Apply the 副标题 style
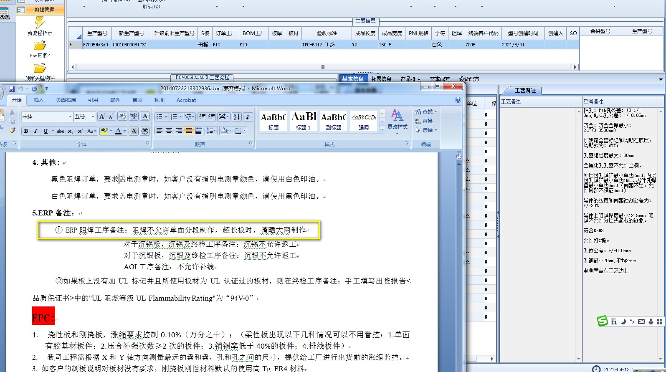The height and width of the screenshot is (372, 666). point(333,121)
